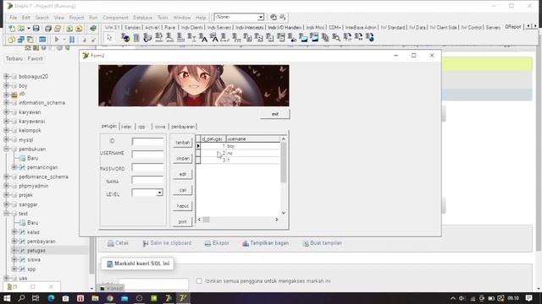
Task: Select the InterBase Admin palette tab
Action: click(361, 27)
